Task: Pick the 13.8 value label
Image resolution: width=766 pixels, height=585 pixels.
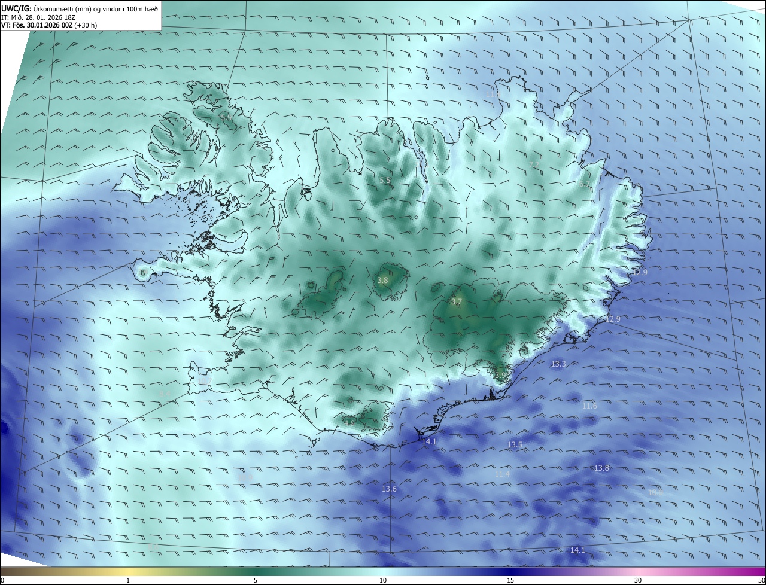Action: (601, 468)
